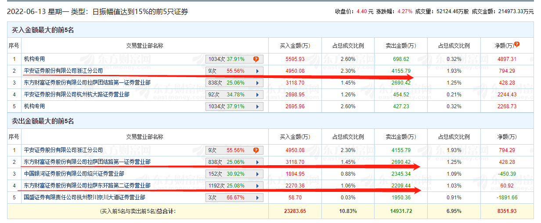Expand the sell table's 东方财富拉萨团结路第一 row arrow
The image size is (541, 223).
tap(257, 162)
